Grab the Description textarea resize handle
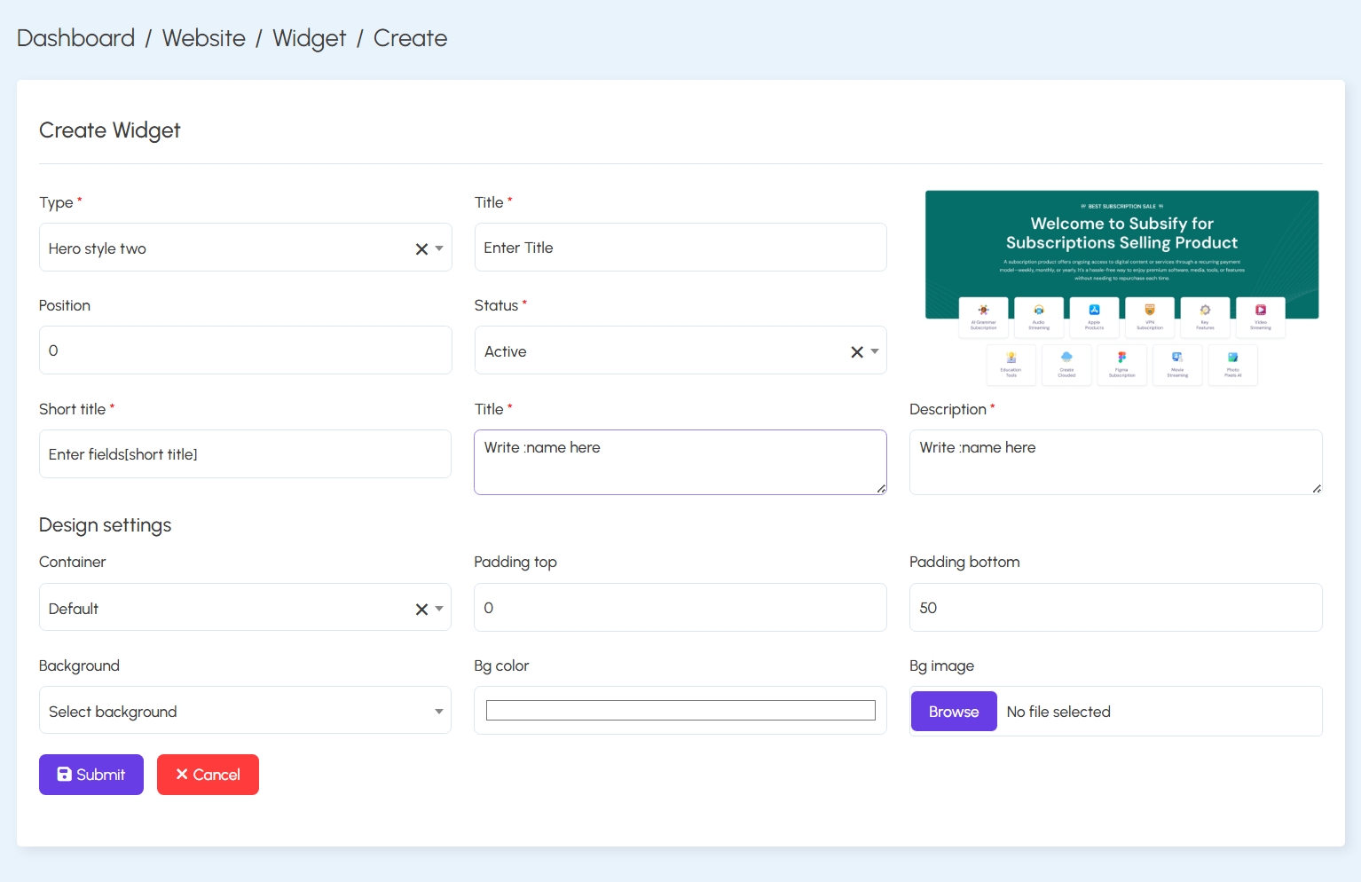The image size is (1361, 882). [1317, 489]
